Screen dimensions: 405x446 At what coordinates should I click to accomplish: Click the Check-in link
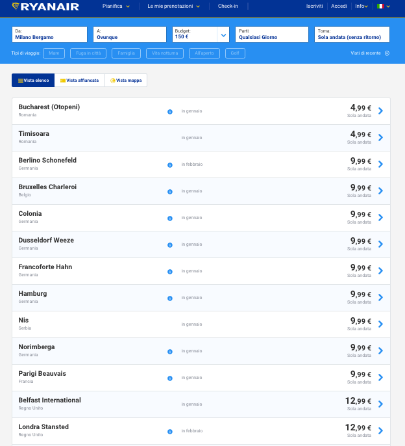click(227, 7)
